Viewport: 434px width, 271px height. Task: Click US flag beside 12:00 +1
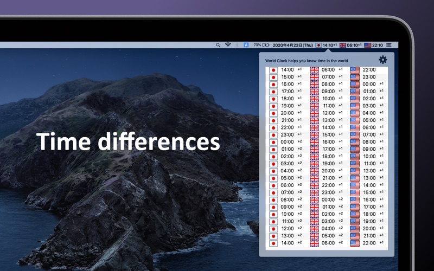click(355, 171)
